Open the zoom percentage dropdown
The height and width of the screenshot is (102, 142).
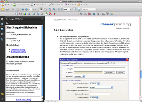[x=70, y=9]
